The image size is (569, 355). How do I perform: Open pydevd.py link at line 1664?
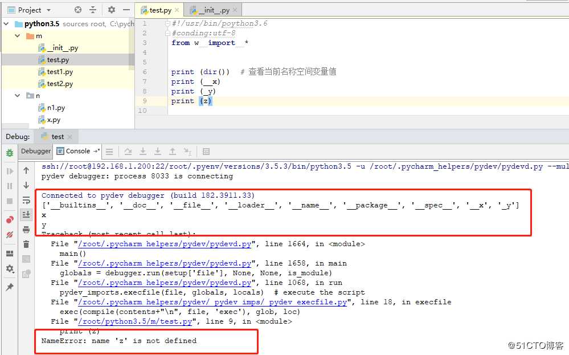pyautogui.click(x=165, y=244)
